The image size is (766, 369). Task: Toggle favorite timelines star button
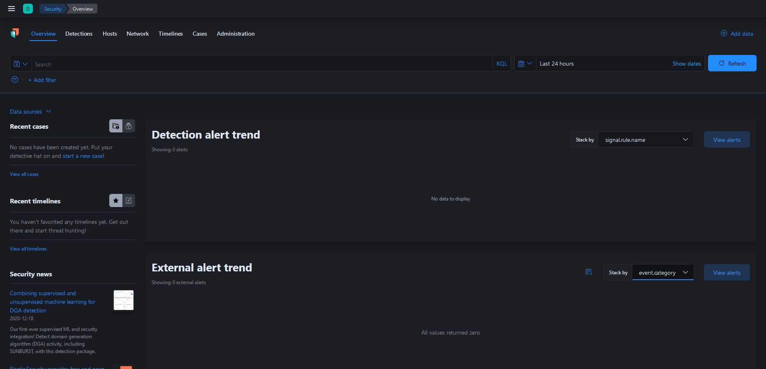(116, 200)
